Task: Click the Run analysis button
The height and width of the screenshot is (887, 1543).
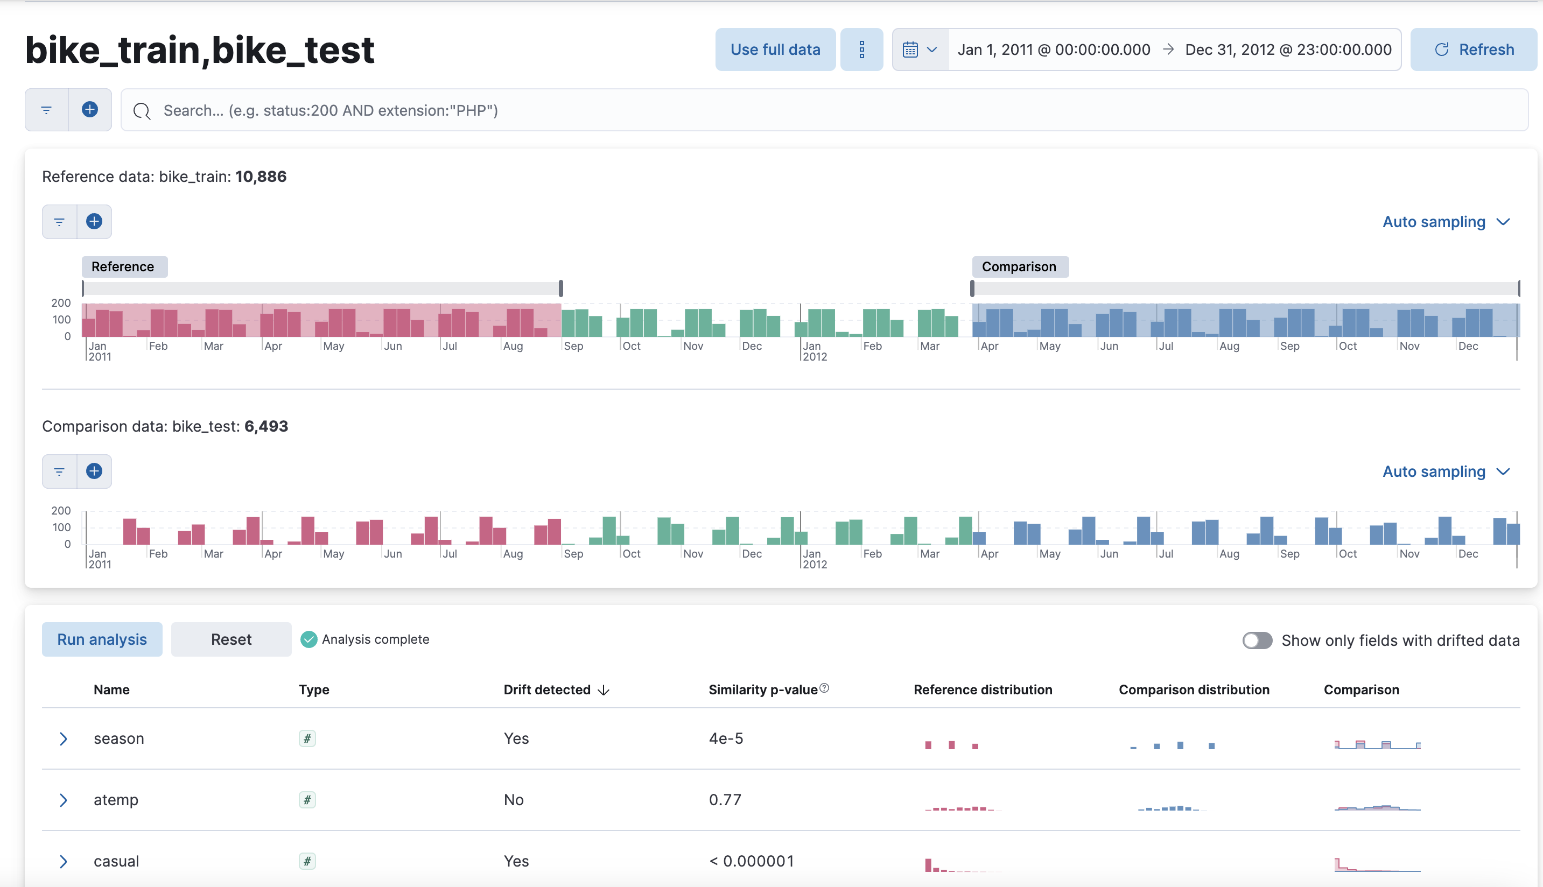Action: click(x=102, y=639)
